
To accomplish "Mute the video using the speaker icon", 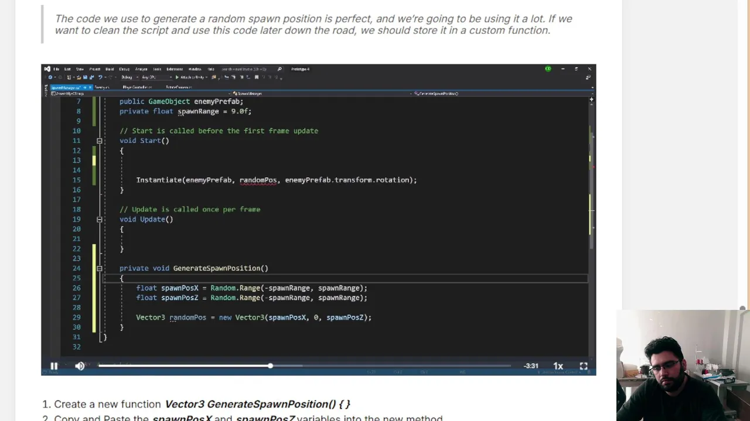I will tap(80, 366).
